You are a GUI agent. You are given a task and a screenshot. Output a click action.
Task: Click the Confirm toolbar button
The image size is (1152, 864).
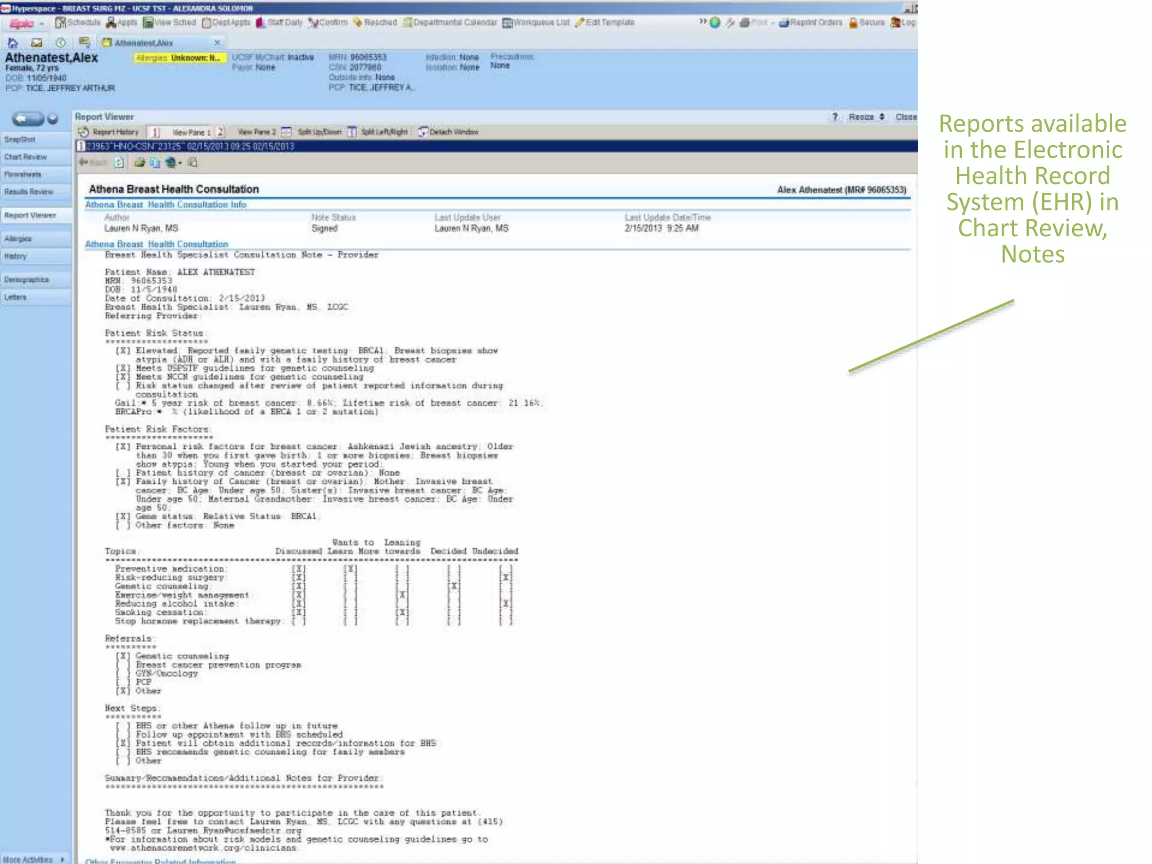tap(328, 22)
